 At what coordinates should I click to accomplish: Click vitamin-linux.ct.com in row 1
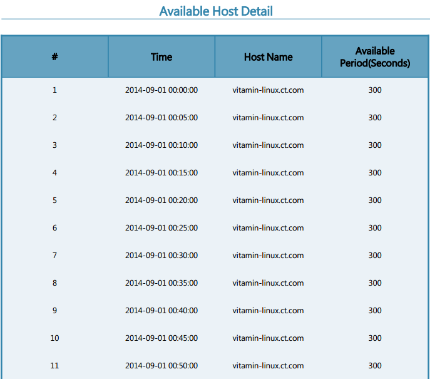(268, 90)
